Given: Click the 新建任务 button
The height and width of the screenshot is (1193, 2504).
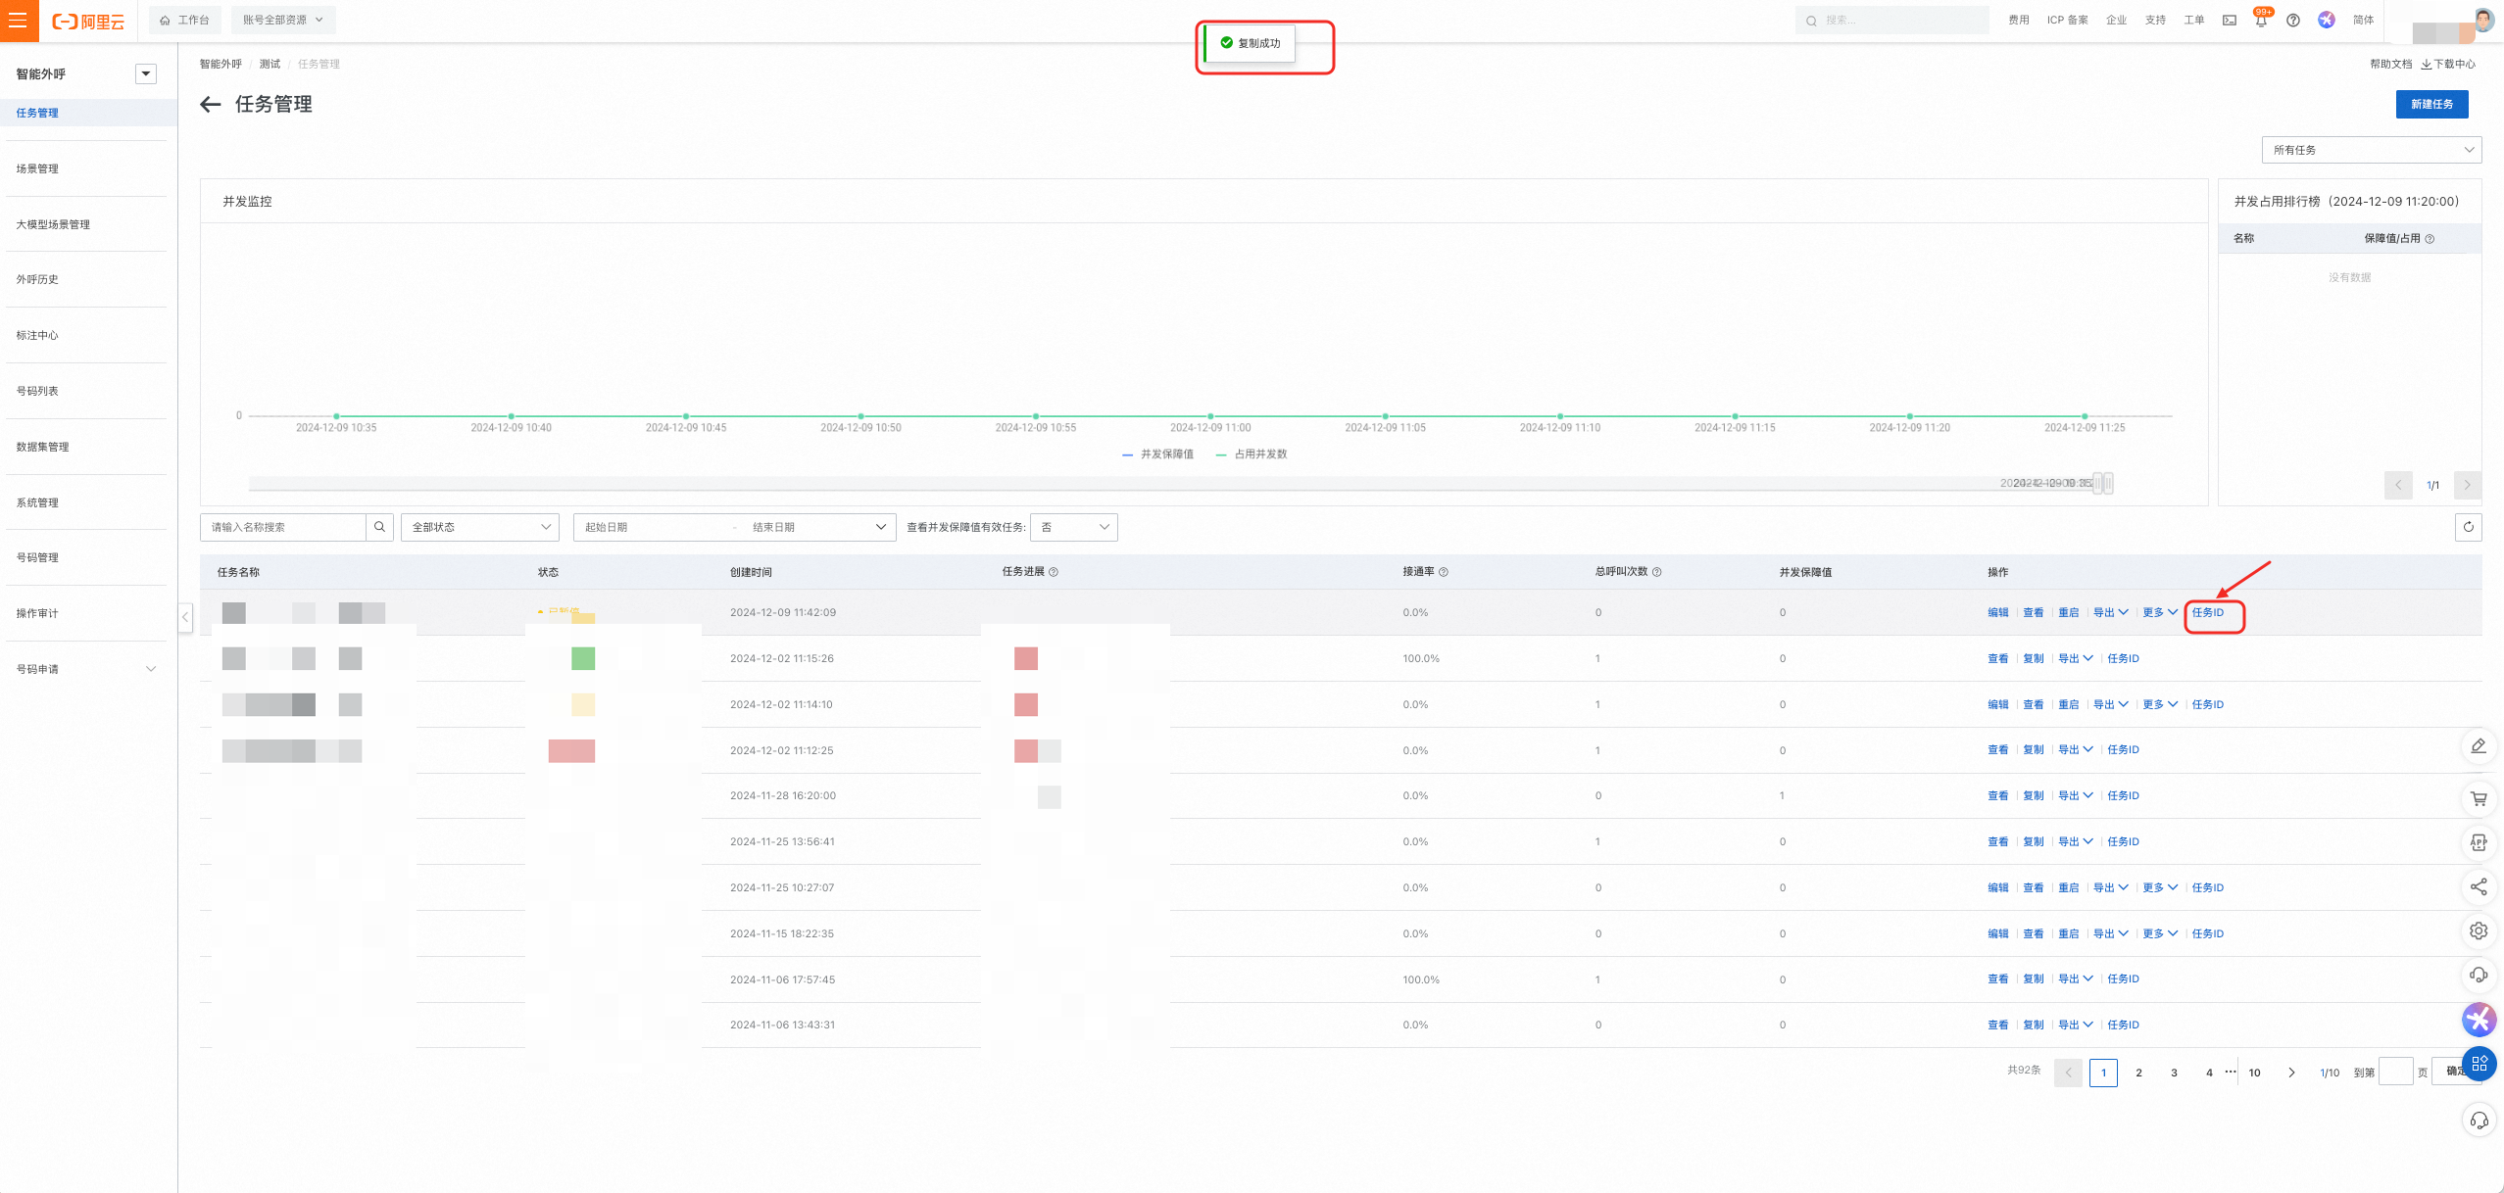Looking at the screenshot, I should [x=2431, y=104].
